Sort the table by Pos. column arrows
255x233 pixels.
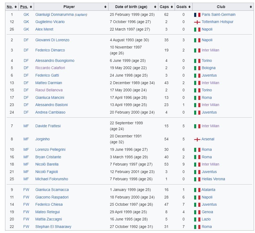[x=31, y=7]
